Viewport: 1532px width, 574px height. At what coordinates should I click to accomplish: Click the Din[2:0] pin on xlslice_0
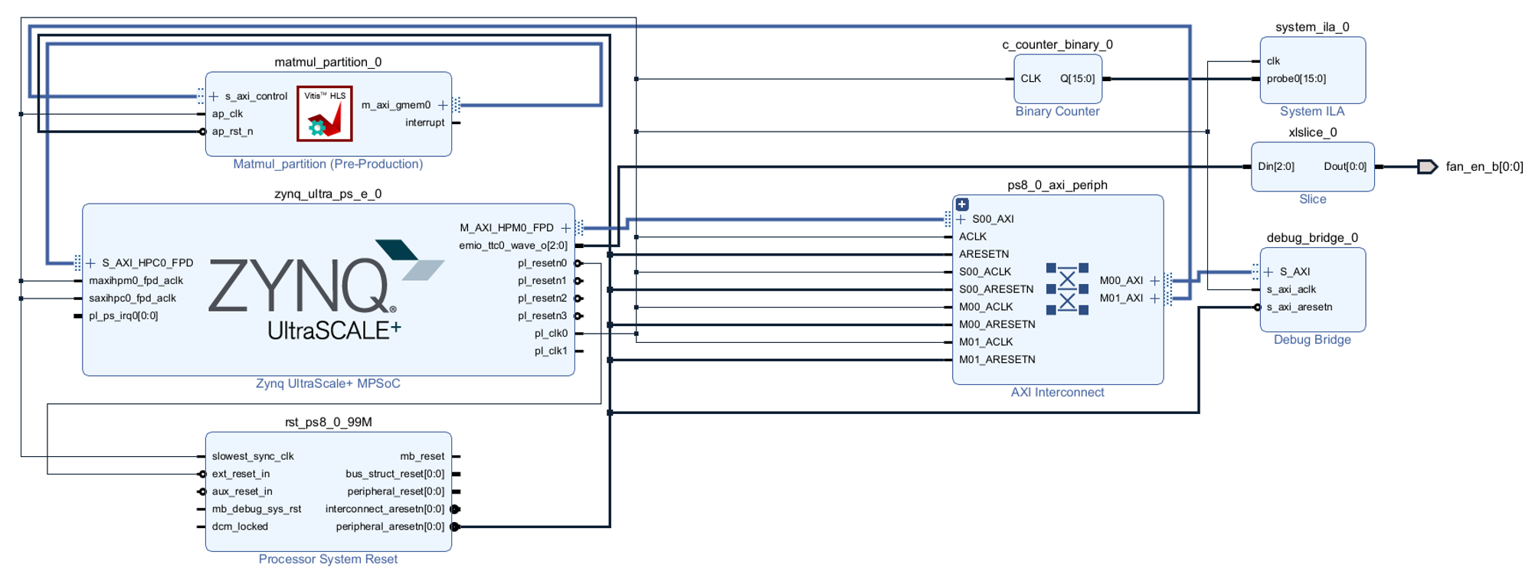pyautogui.click(x=1276, y=167)
